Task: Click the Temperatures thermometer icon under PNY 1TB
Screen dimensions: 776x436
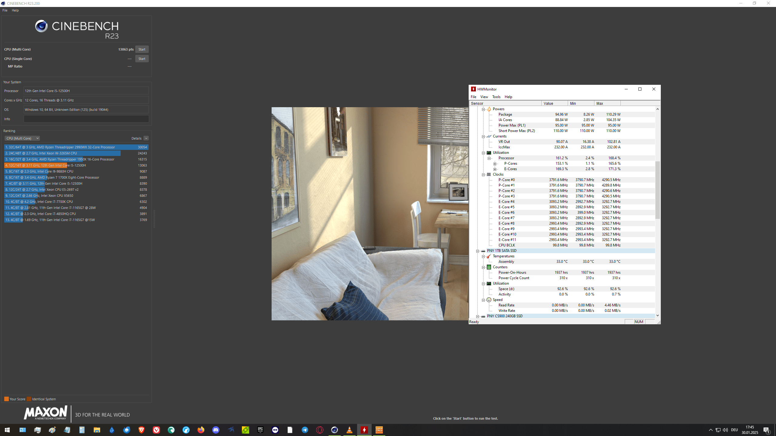Action: pyautogui.click(x=489, y=256)
